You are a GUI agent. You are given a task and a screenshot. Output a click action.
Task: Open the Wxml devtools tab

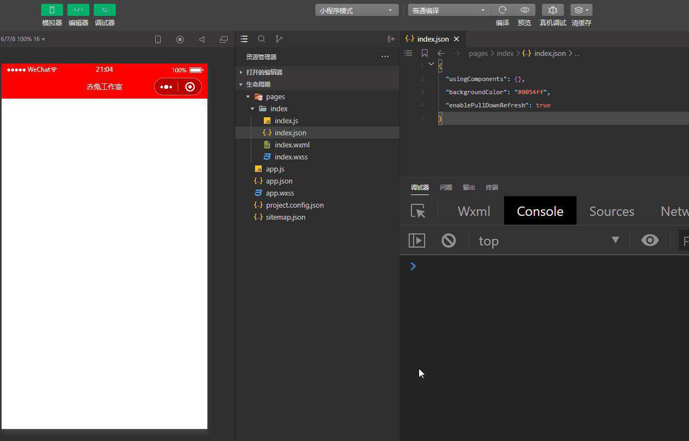point(474,211)
